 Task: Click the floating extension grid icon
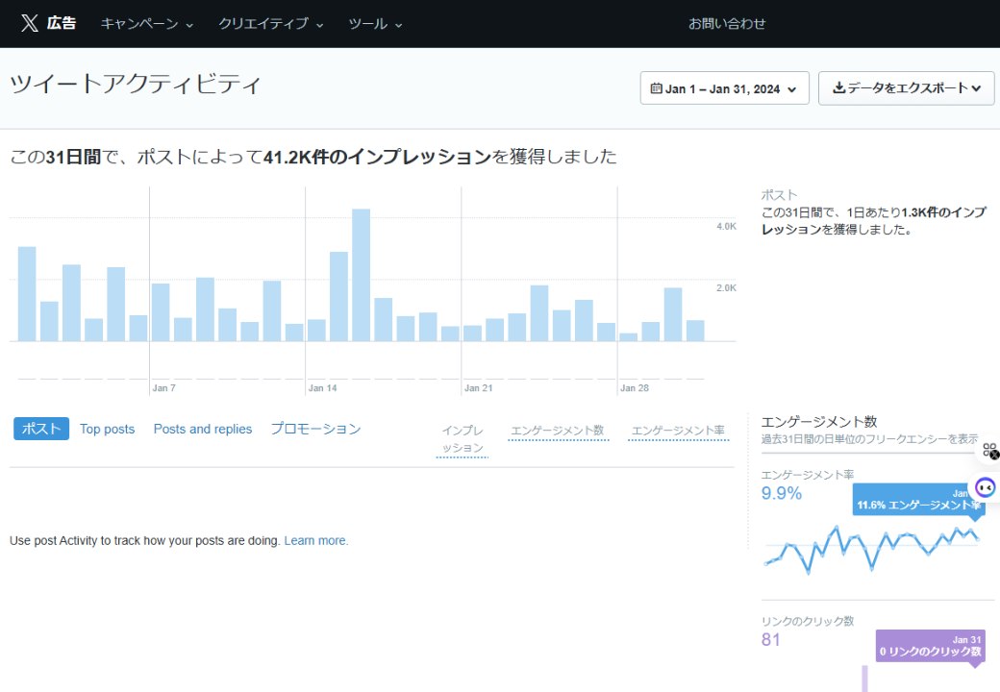click(x=989, y=450)
